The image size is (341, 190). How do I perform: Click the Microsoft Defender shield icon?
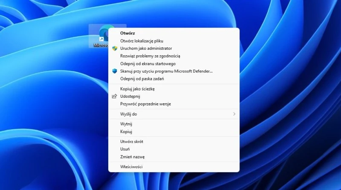(115, 71)
